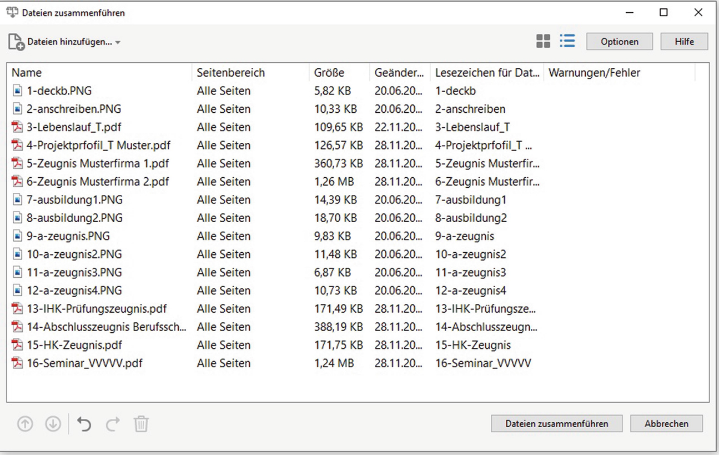Screen dimensions: 719x455
Task: Click the add files page icon
Action: 16,42
